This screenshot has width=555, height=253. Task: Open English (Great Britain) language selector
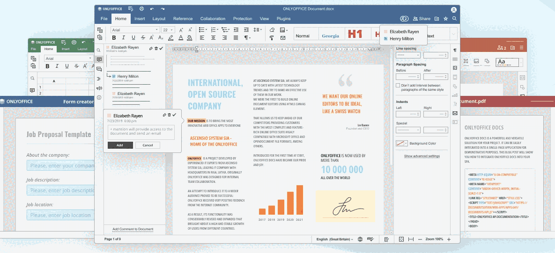click(x=334, y=239)
